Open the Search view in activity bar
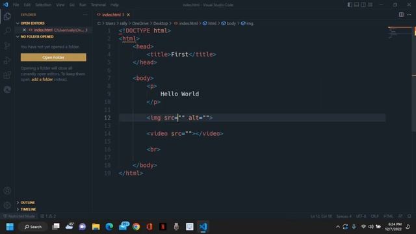This screenshot has width=416, height=234. tap(7, 31)
